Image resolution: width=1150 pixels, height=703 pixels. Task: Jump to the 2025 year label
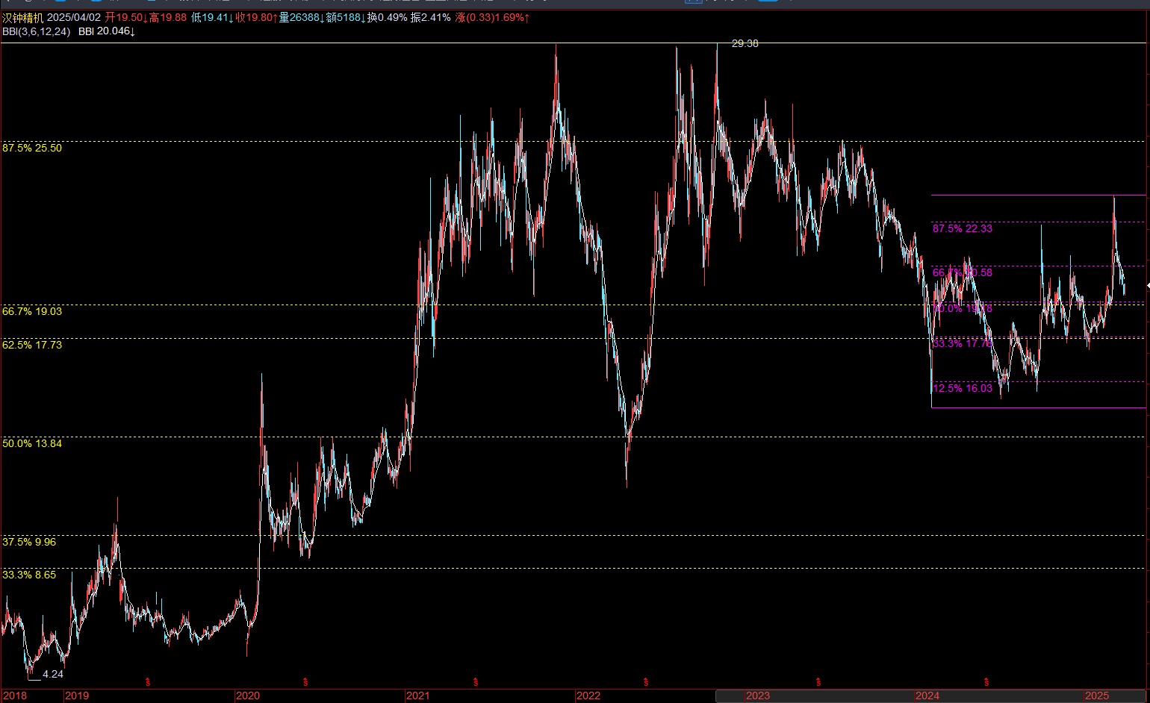(x=1097, y=696)
